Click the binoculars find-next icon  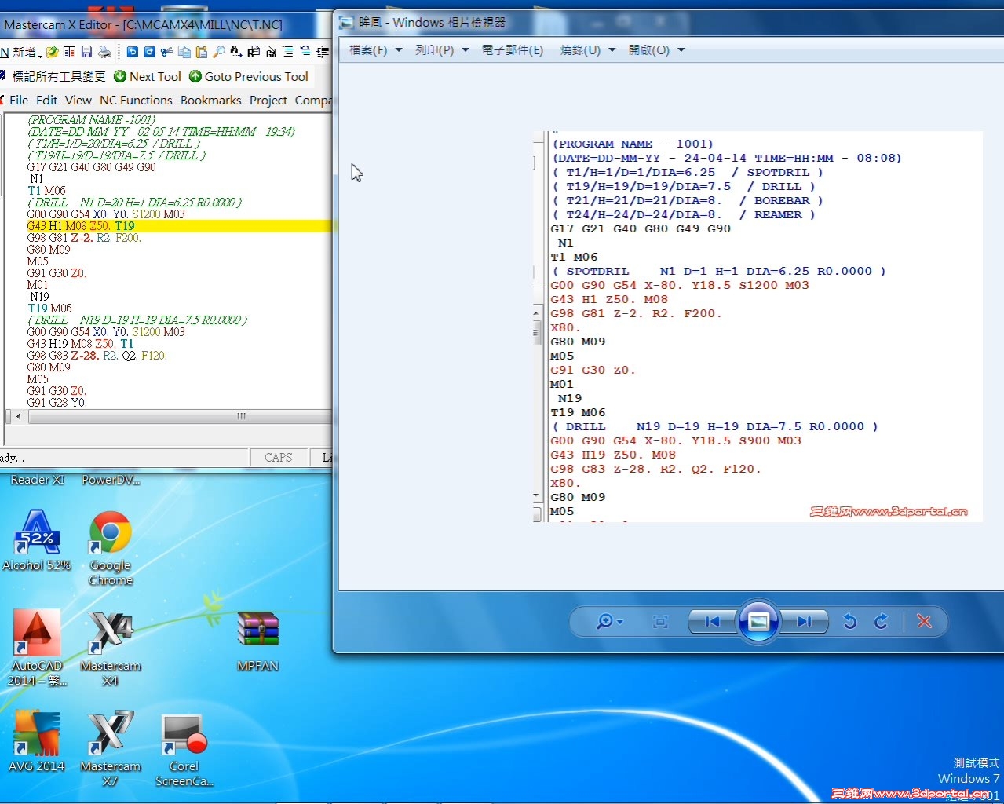click(236, 52)
